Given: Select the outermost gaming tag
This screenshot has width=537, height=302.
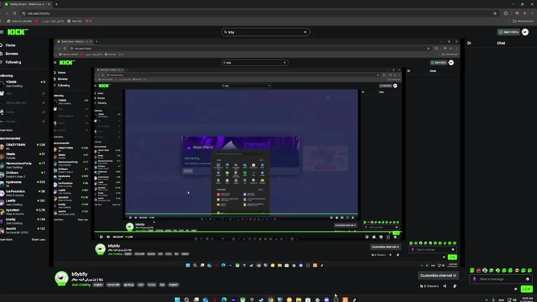Looking at the screenshot, I should click(x=128, y=285).
